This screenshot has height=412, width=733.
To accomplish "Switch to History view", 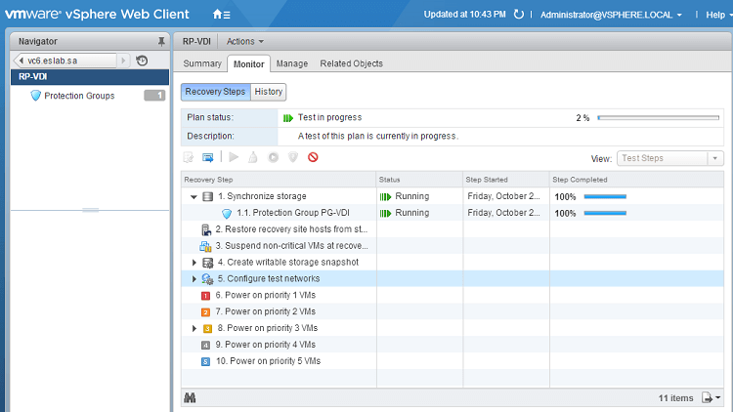I will pyautogui.click(x=269, y=92).
